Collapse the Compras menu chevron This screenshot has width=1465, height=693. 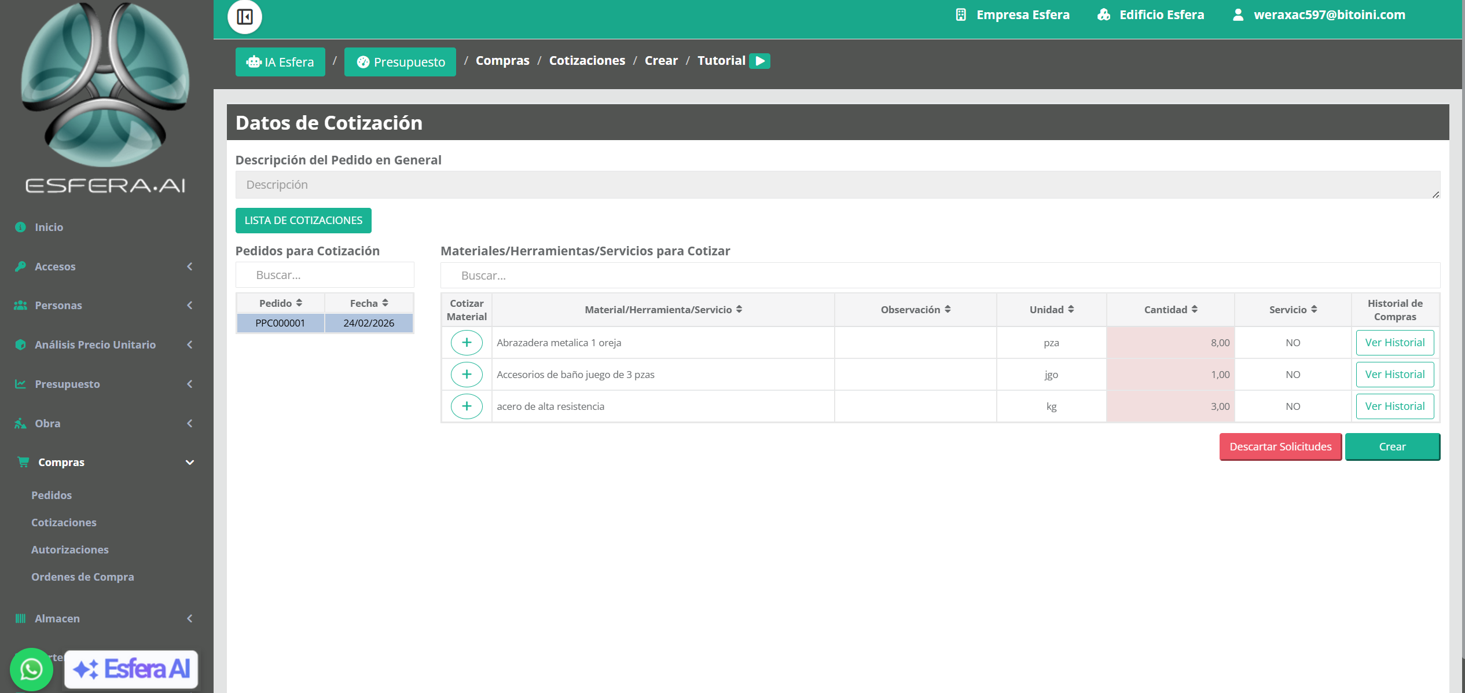pyautogui.click(x=189, y=462)
